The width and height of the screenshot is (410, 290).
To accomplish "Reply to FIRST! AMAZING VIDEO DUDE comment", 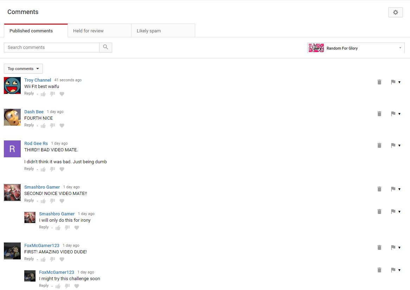I will (29, 259).
